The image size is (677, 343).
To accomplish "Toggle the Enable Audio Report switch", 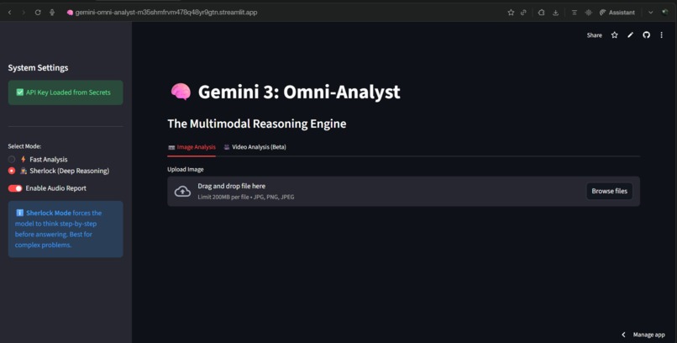I will (15, 188).
